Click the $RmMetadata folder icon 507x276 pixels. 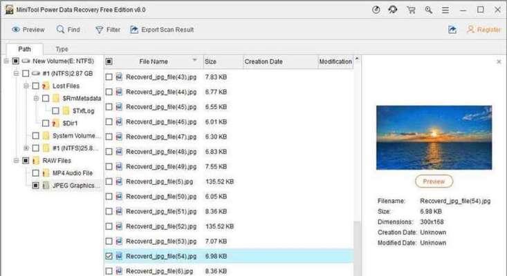point(56,98)
